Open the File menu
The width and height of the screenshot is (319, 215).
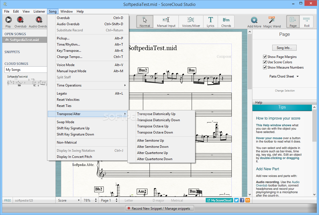click(x=7, y=11)
